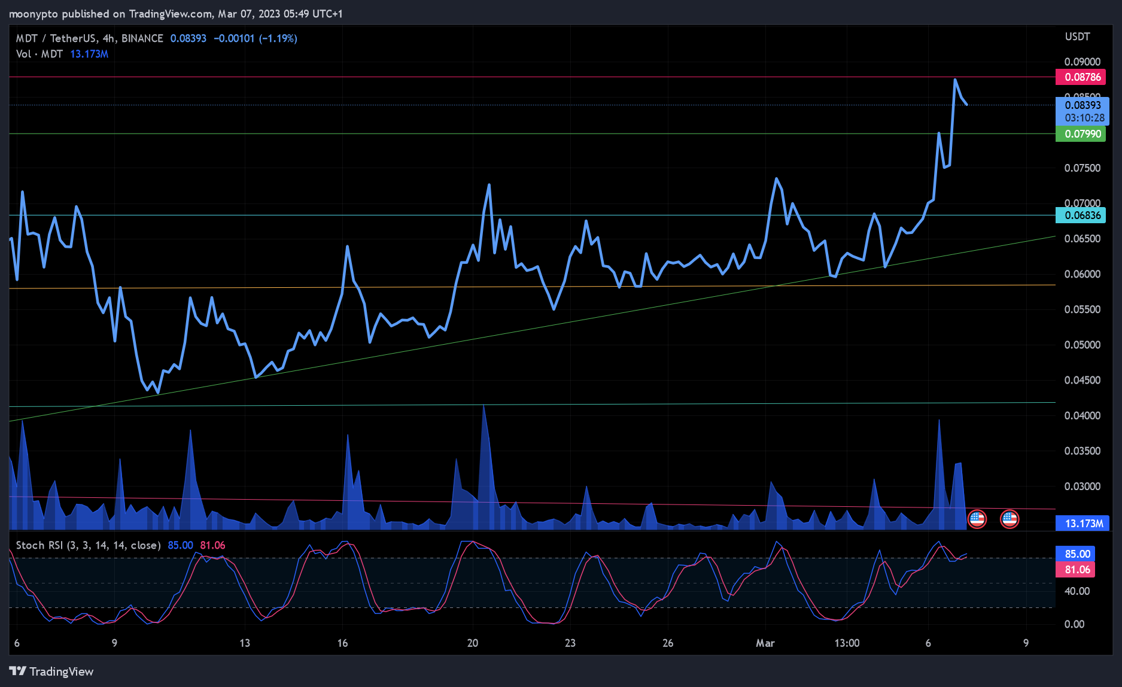Click the 85.00 value in Stoch RSI legend
The image size is (1122, 687).
point(180,545)
